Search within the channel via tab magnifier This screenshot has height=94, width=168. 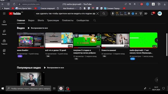point(94,20)
